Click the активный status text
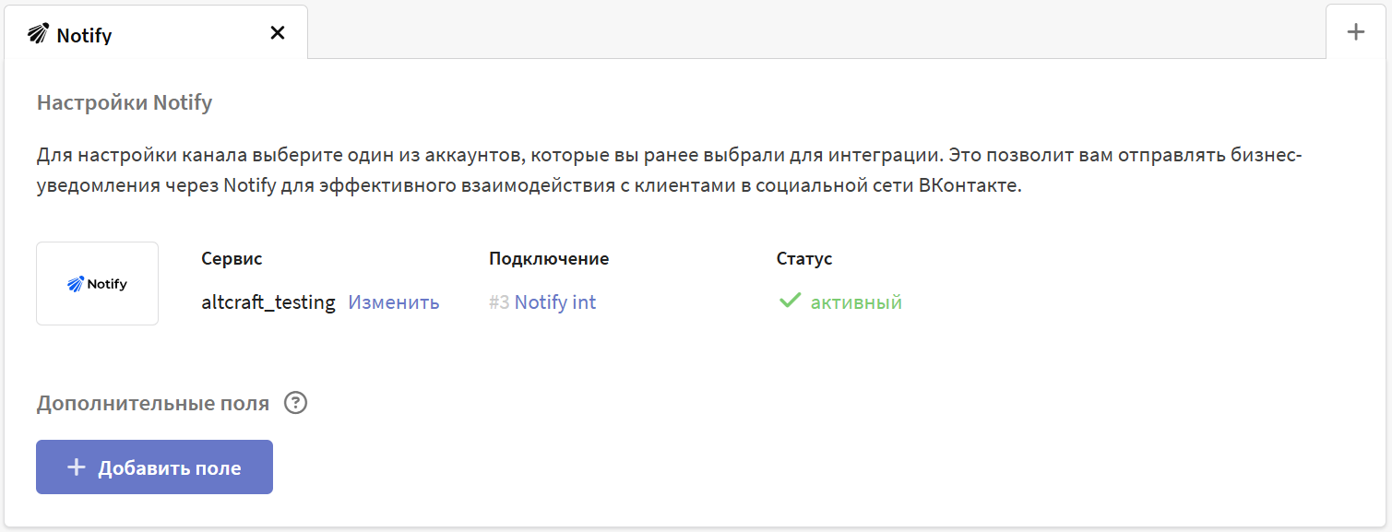This screenshot has height=532, width=1392. coord(856,302)
